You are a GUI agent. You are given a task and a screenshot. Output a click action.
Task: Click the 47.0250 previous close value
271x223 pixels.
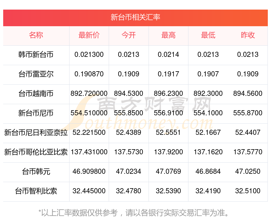(x=248, y=172)
